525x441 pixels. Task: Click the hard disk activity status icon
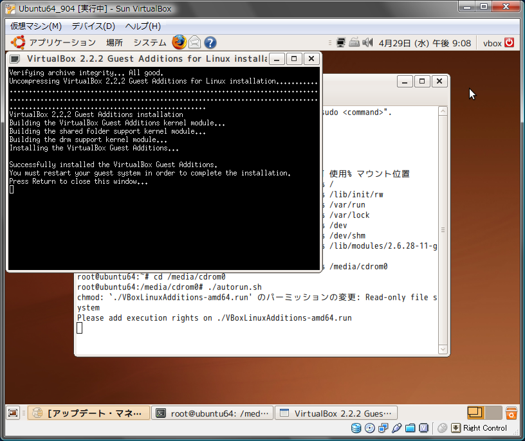356,428
